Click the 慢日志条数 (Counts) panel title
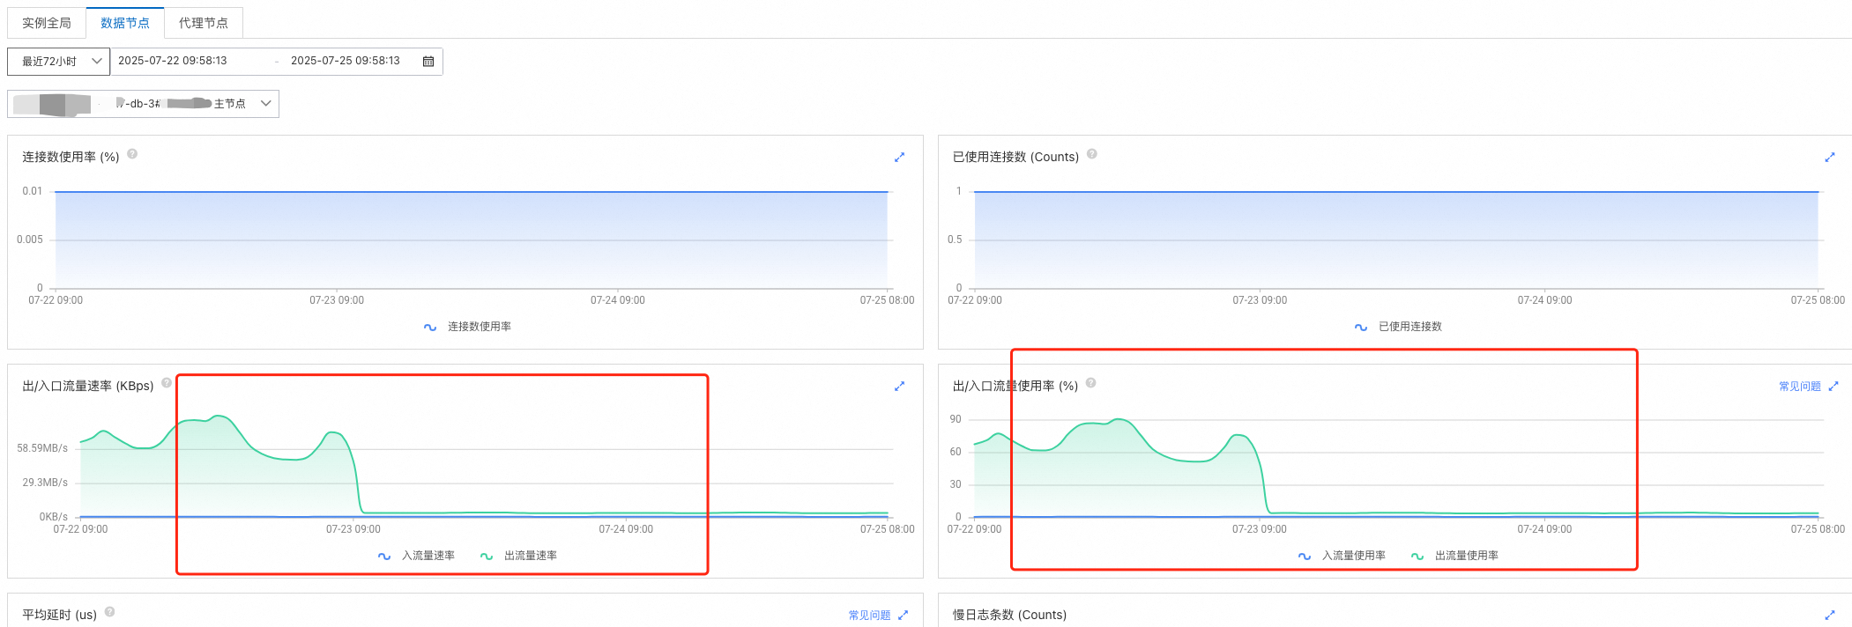This screenshot has width=1852, height=627. click(1009, 615)
